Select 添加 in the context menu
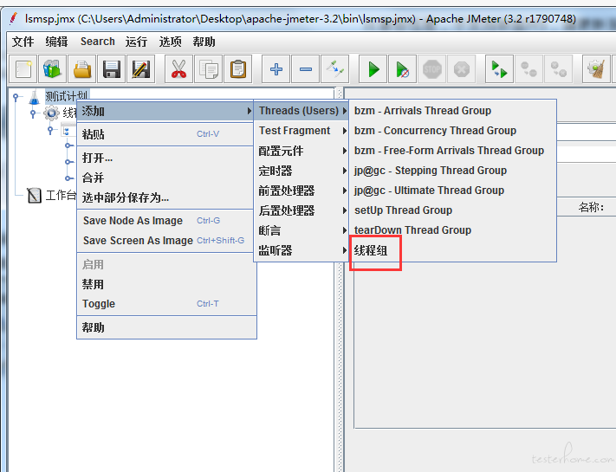 165,111
